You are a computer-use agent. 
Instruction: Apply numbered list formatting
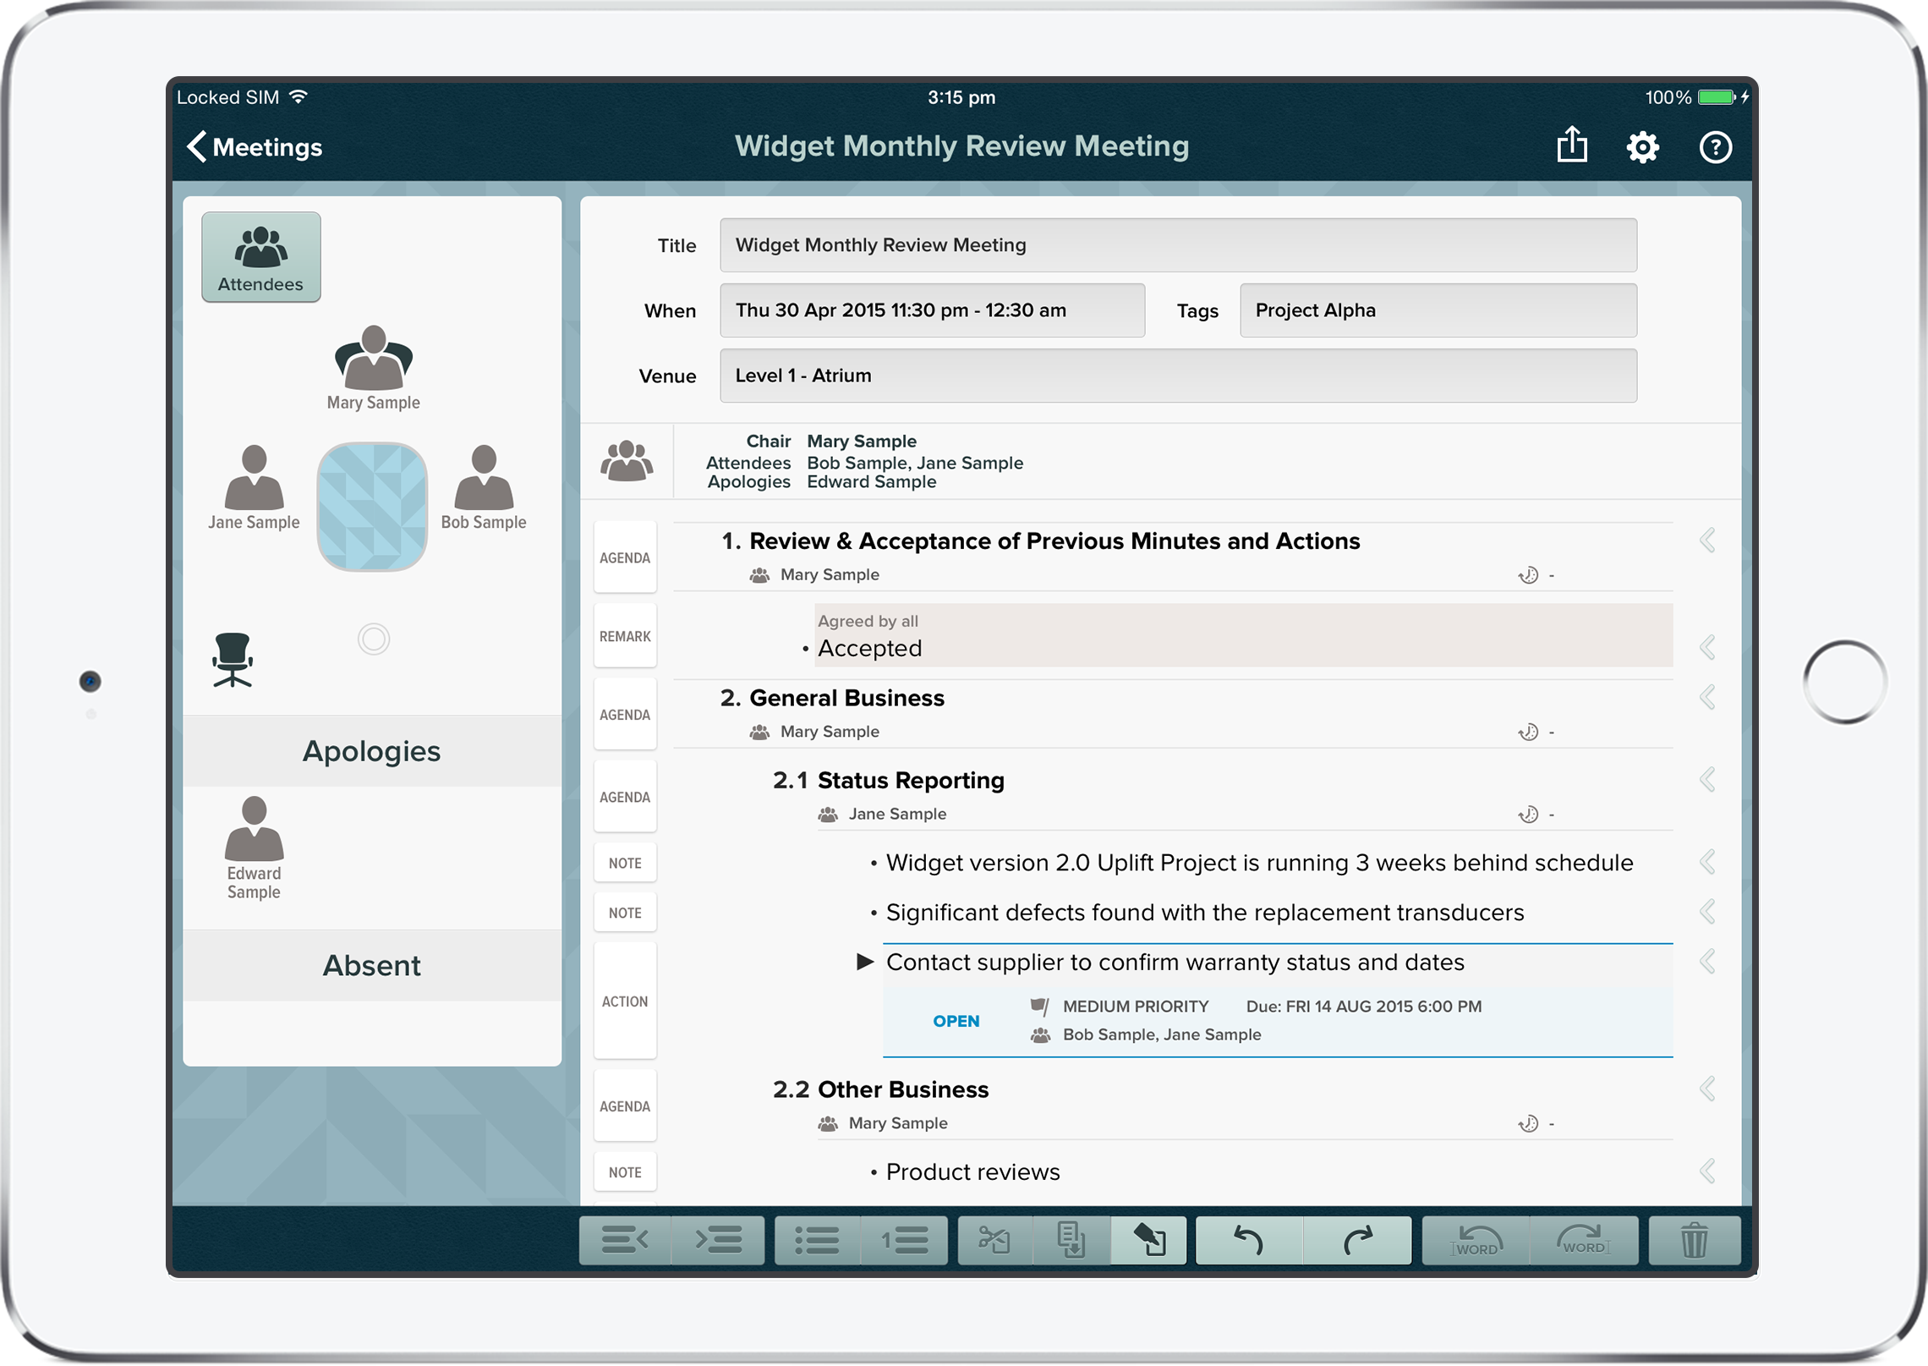[904, 1241]
